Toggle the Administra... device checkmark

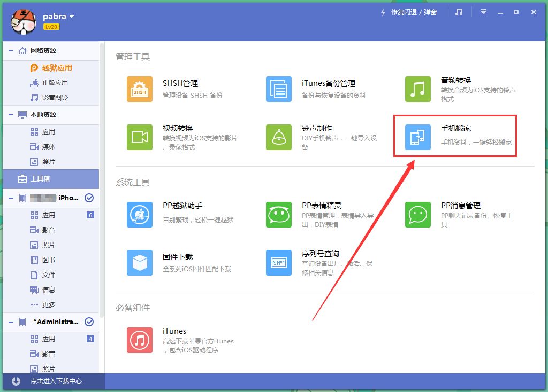coord(89,322)
